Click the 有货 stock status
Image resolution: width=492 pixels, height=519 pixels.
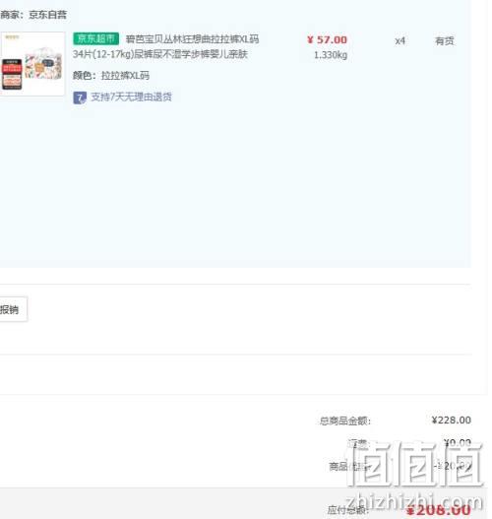click(x=445, y=41)
